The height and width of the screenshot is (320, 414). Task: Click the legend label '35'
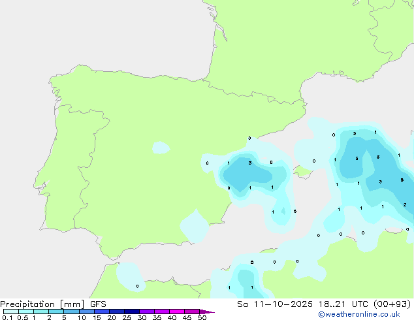[157, 317]
